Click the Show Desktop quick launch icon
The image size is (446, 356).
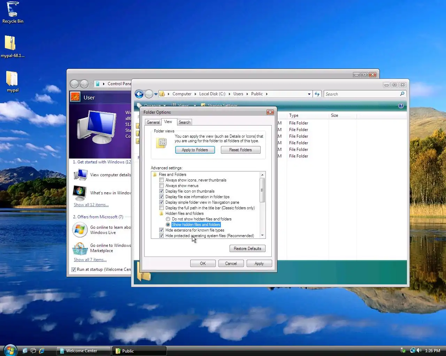coord(25,351)
